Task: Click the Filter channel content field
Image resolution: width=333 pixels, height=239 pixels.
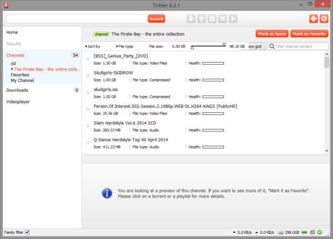Action: [298, 46]
